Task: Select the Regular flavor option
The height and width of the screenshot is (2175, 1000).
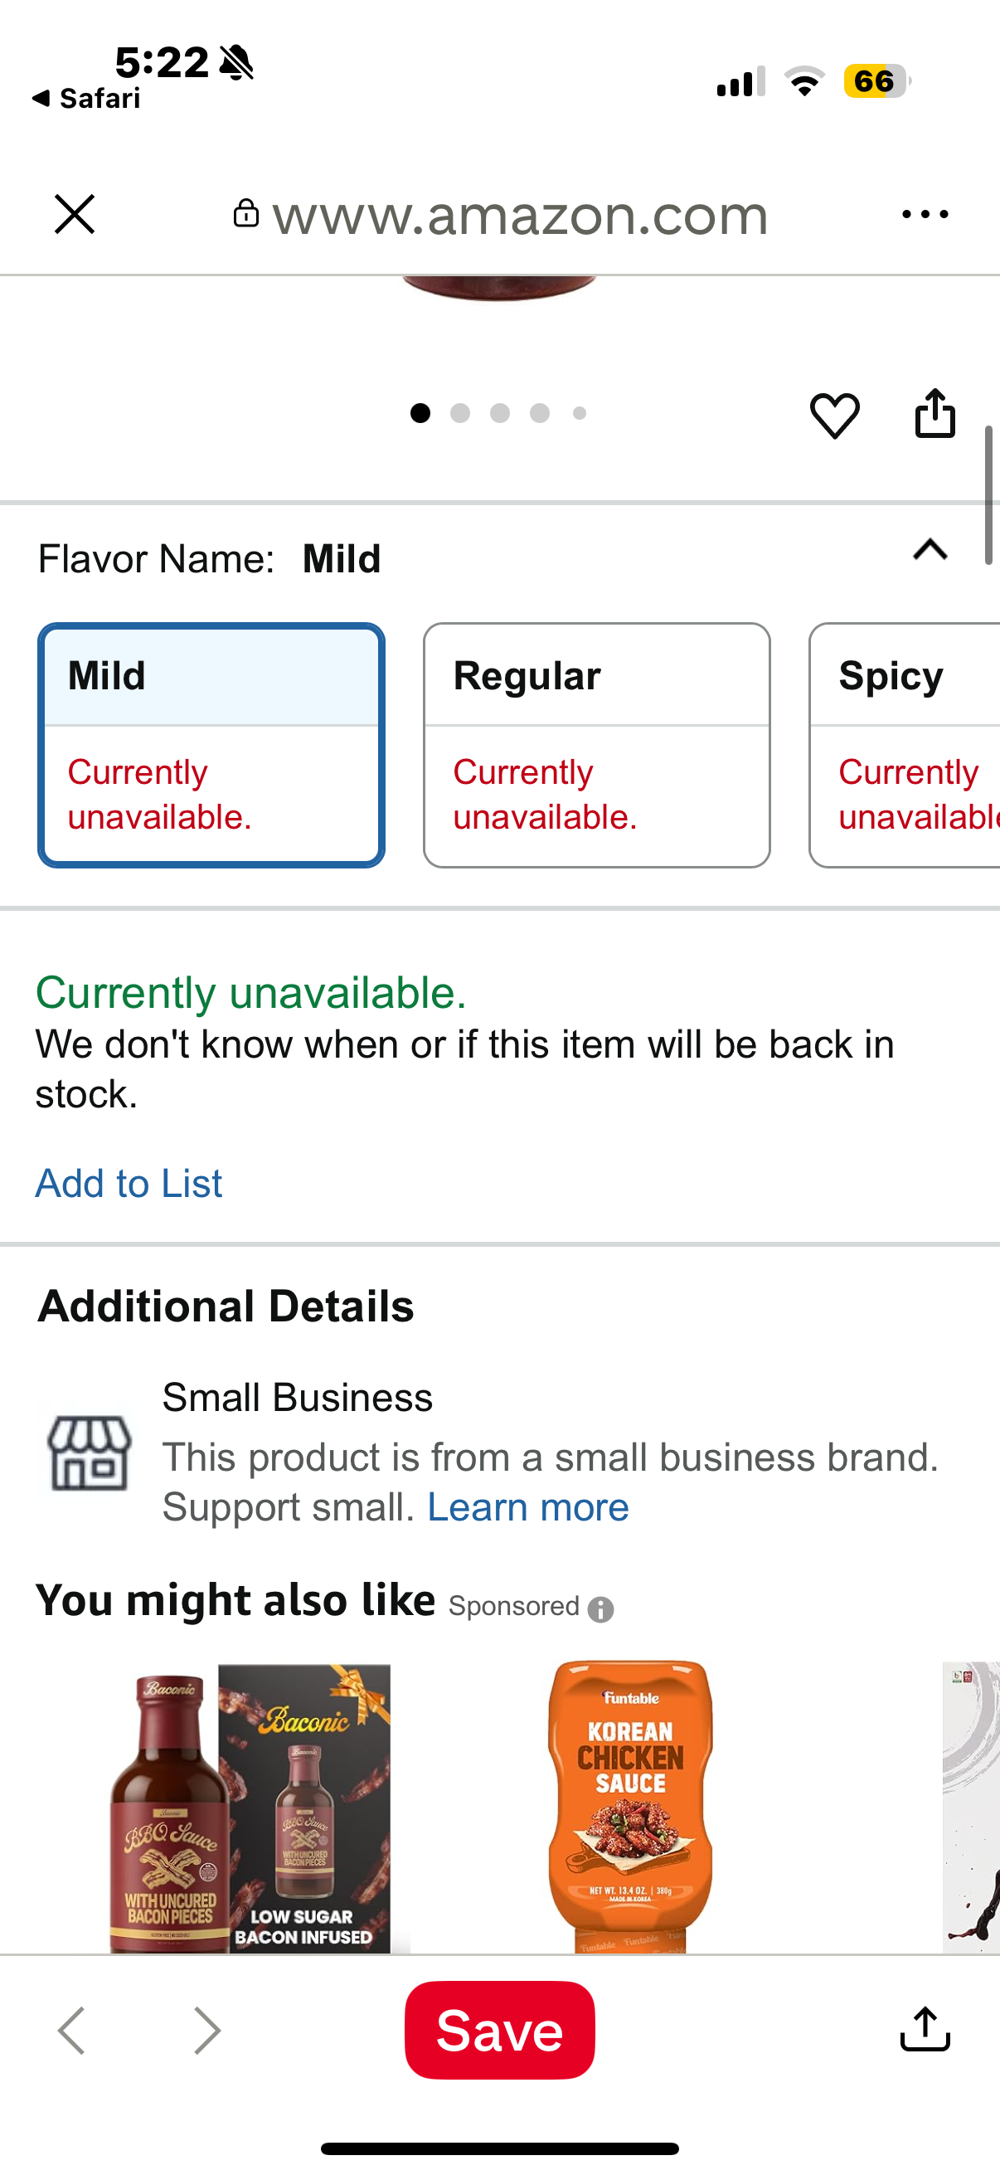Action: click(x=596, y=745)
